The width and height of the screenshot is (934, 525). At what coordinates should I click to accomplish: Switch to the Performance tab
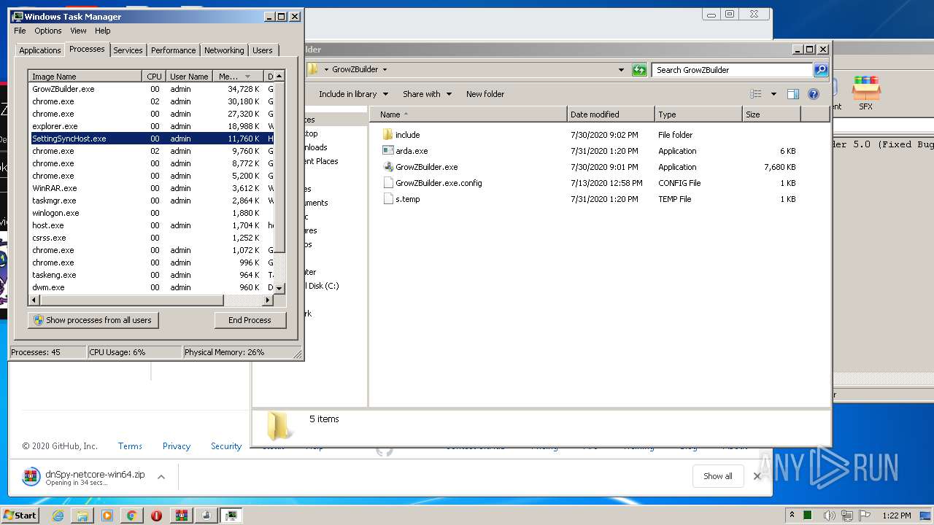pyautogui.click(x=173, y=50)
